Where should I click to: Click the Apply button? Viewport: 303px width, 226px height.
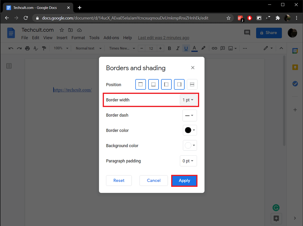coord(184,180)
